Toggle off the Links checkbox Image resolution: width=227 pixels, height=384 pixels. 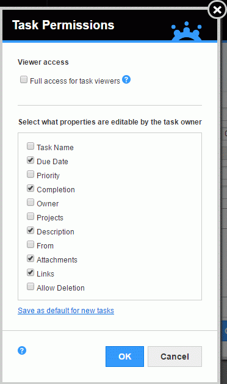tap(31, 272)
